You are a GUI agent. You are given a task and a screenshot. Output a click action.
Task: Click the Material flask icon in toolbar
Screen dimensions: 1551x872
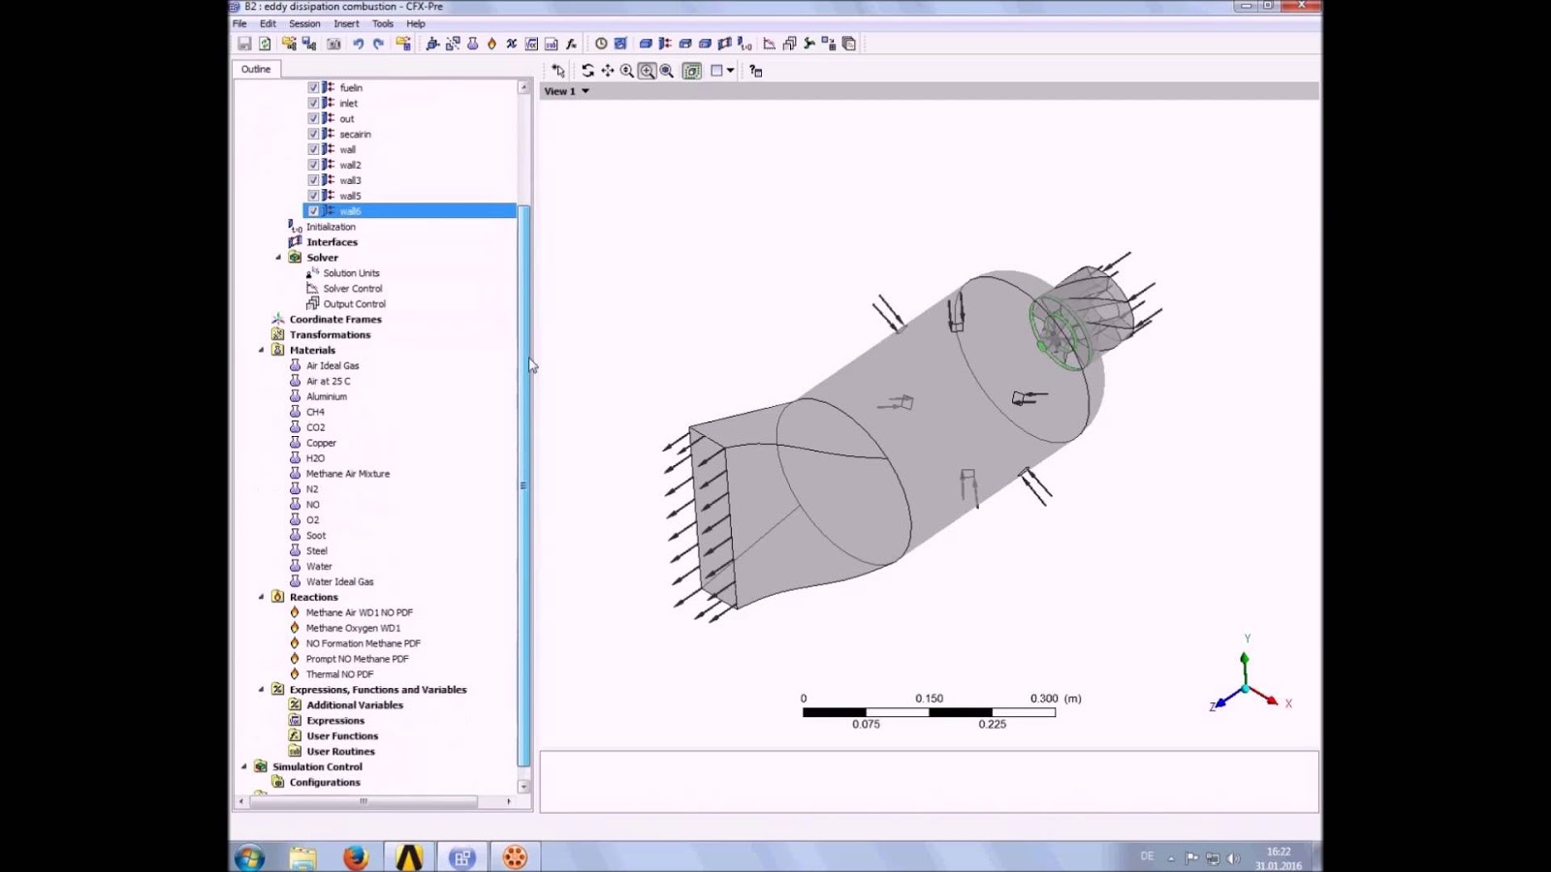(472, 44)
